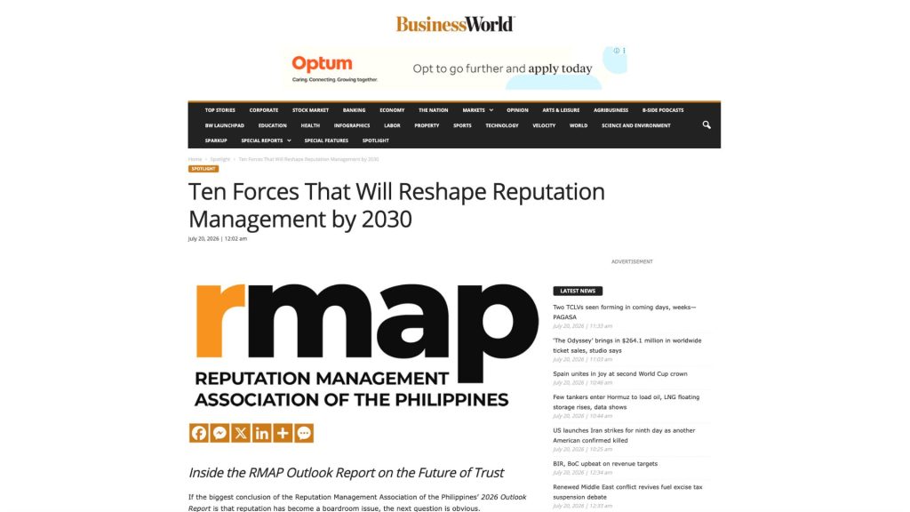
Task: Go to Arts & Leisure section
Action: [561, 110]
